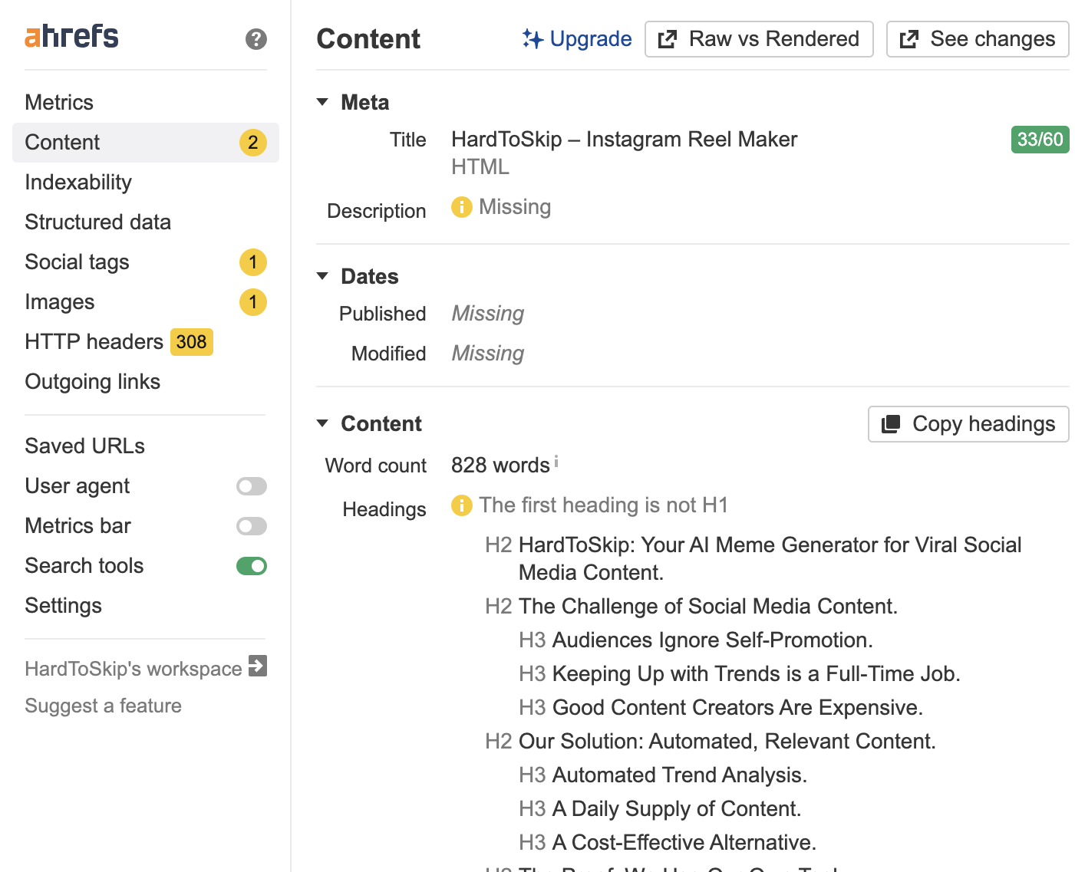Click the external link icon in See changes

coord(908,39)
